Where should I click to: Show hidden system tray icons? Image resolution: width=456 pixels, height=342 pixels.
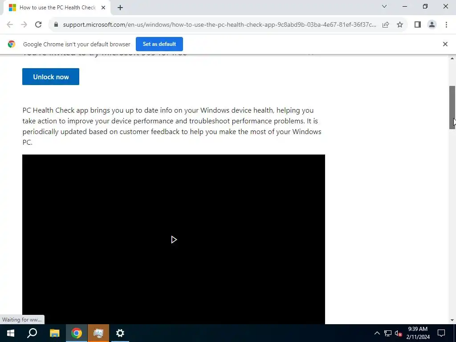[x=377, y=333]
